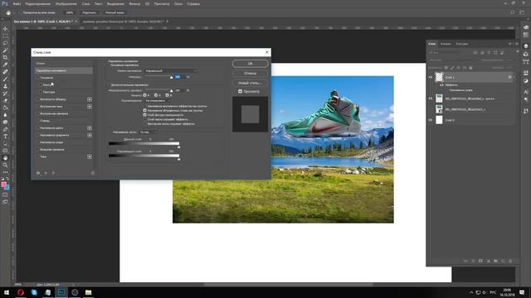
Task: Toggle the R channel checkbox
Action: (x=145, y=95)
